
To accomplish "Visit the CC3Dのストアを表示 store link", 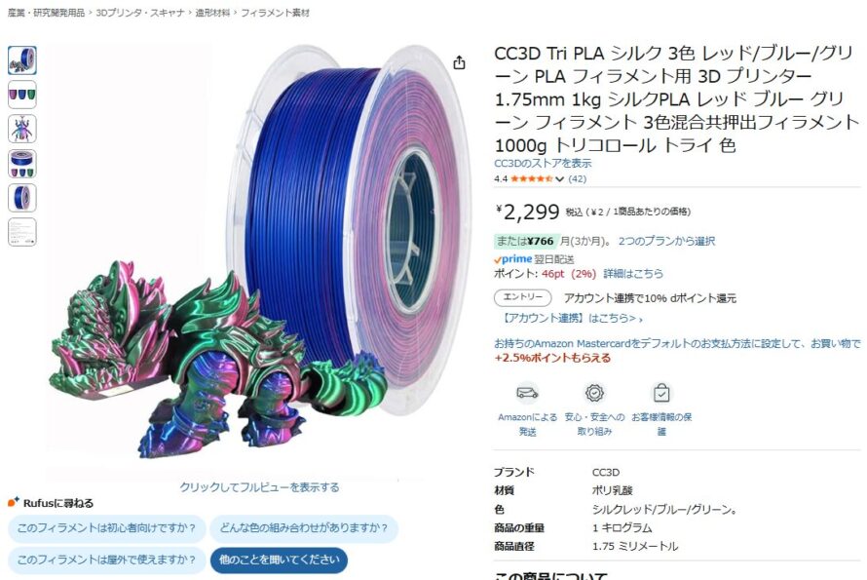I will (x=543, y=163).
